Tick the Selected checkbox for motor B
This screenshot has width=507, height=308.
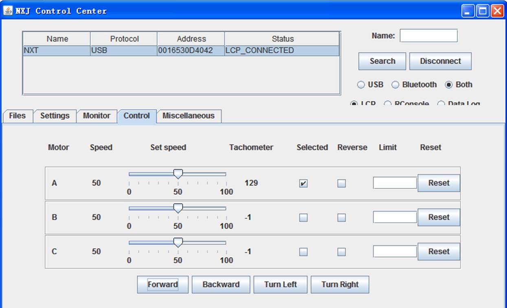click(x=303, y=218)
